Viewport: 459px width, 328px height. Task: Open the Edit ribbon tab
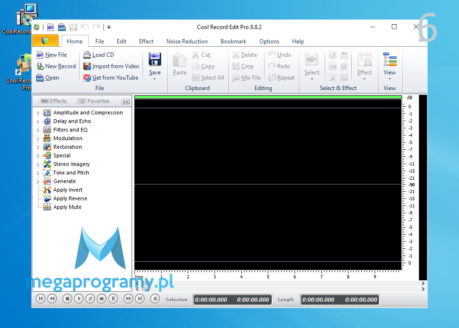click(122, 41)
